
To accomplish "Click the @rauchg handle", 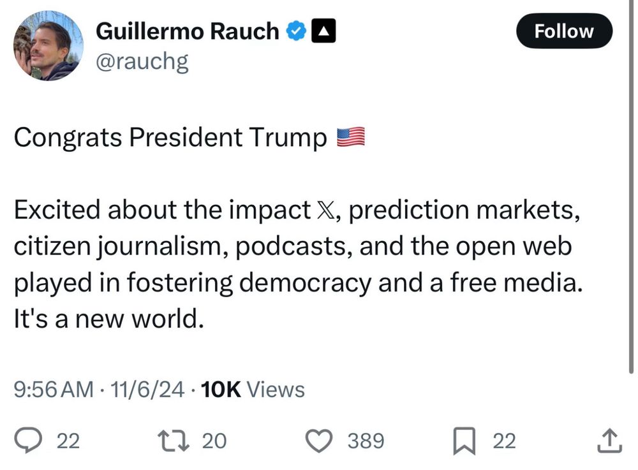I will coord(142,62).
